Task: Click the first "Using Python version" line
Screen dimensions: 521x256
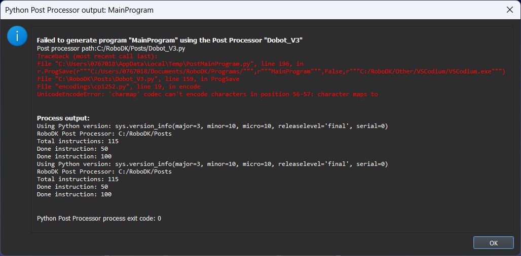Action: [212, 125]
